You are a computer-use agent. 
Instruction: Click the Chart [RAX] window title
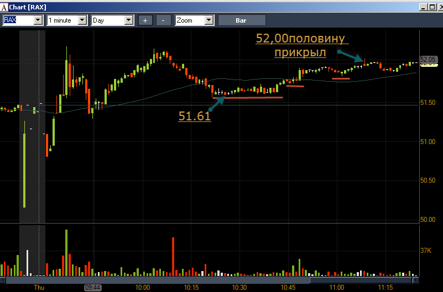(x=28, y=7)
